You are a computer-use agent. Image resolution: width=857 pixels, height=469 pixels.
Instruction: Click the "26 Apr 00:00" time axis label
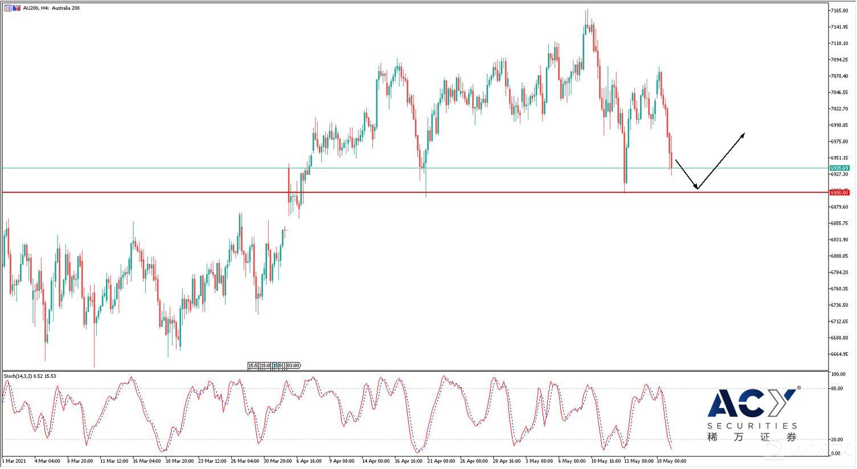474,461
